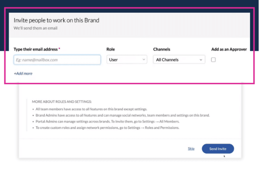Click the bullet about all team members
The width and height of the screenshot is (259, 176).
coord(91,109)
